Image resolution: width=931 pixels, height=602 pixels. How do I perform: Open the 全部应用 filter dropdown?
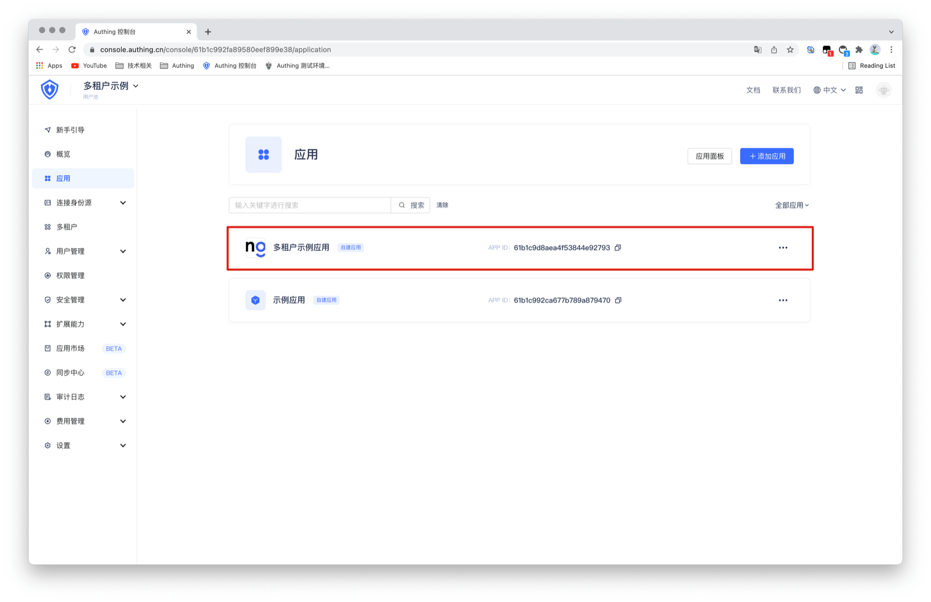click(x=791, y=205)
